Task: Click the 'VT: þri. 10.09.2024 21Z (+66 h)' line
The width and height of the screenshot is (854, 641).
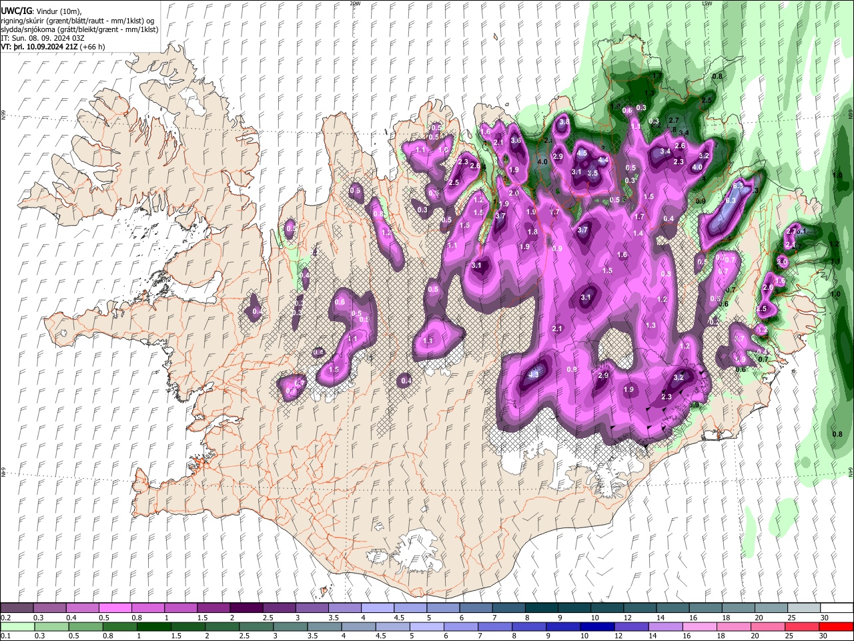Action: (53, 47)
